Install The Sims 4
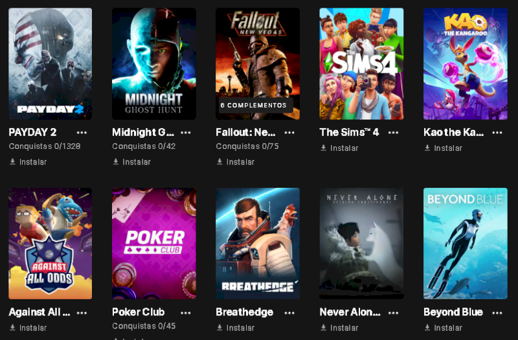 coord(339,148)
